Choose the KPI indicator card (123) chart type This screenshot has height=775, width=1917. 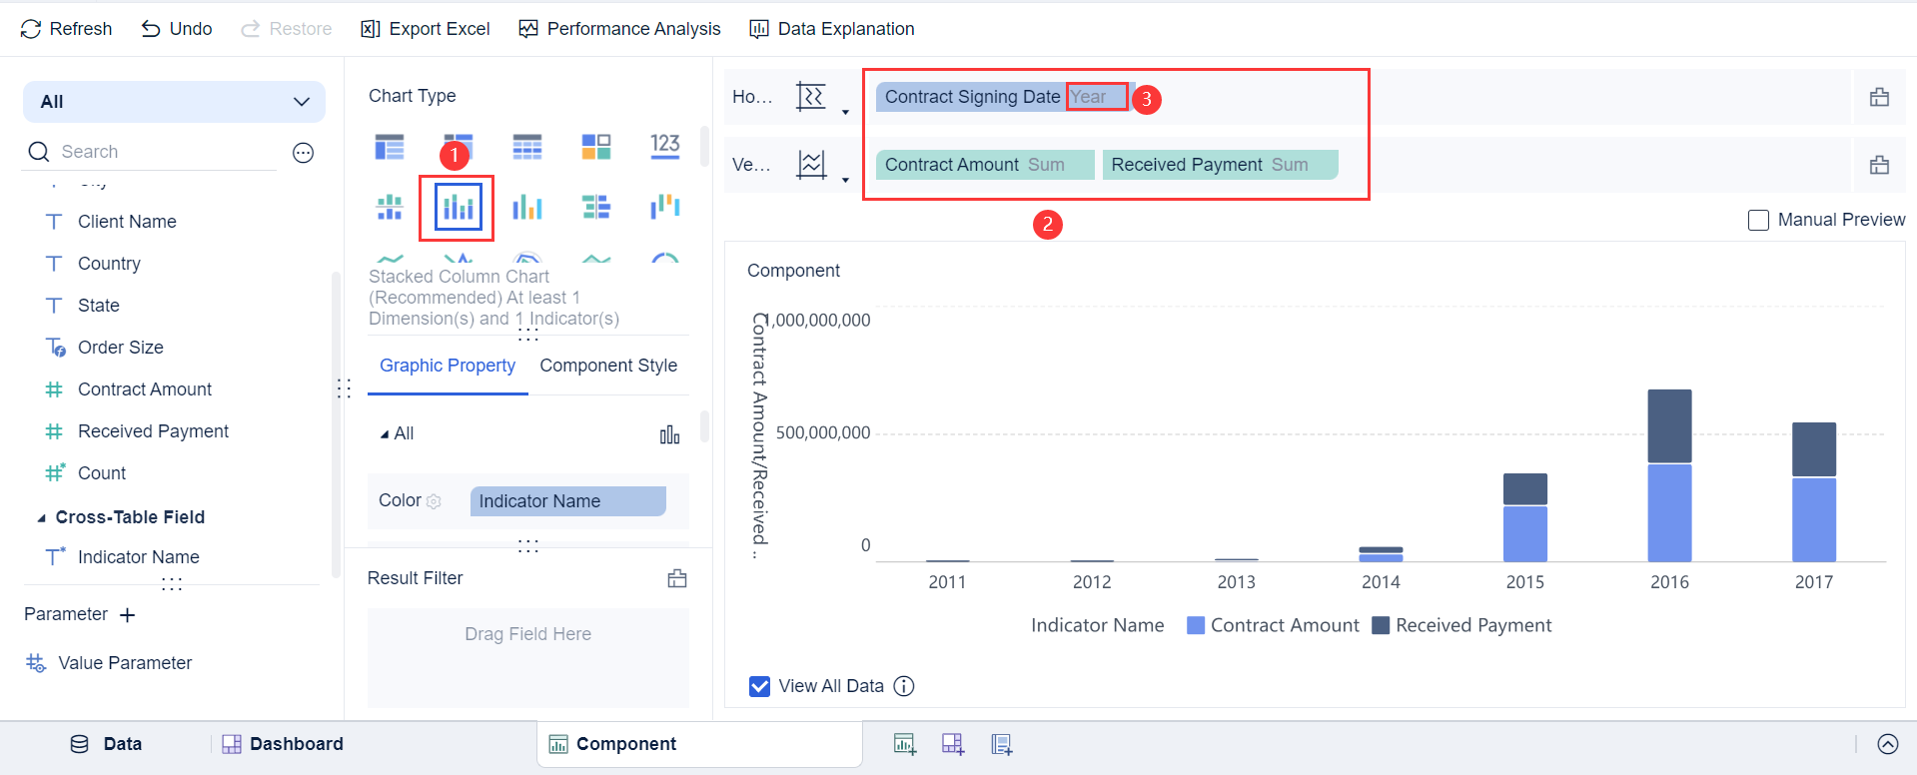tap(665, 147)
